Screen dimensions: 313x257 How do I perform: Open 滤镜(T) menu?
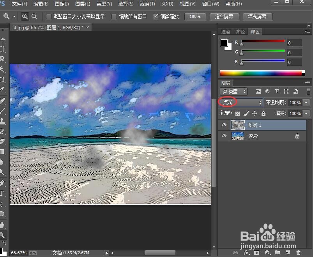click(147, 4)
